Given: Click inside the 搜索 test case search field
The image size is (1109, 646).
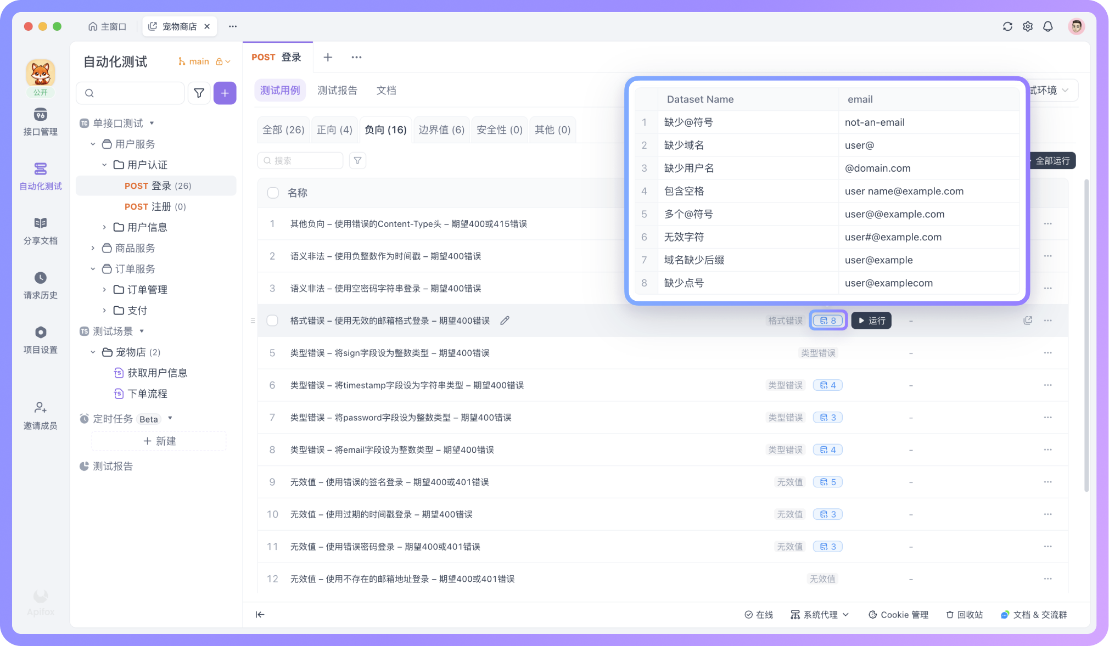Looking at the screenshot, I should 302,160.
